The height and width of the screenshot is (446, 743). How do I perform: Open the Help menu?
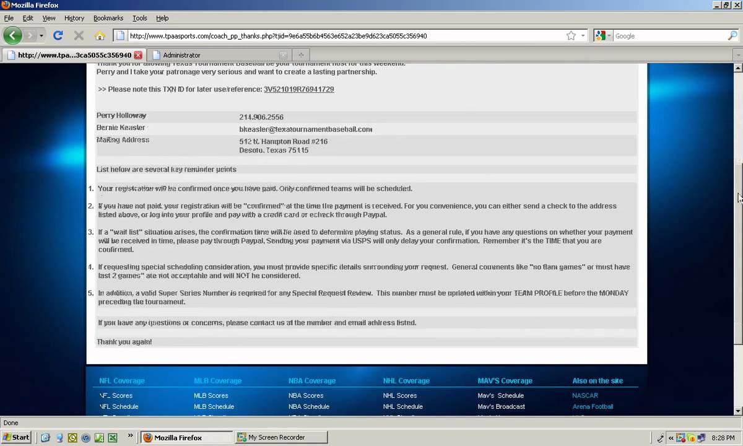(162, 18)
